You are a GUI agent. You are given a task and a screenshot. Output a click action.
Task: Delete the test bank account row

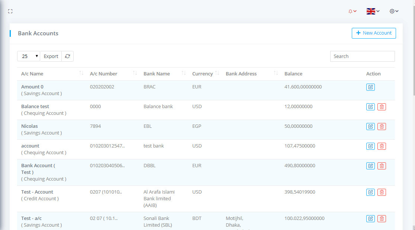382,146
